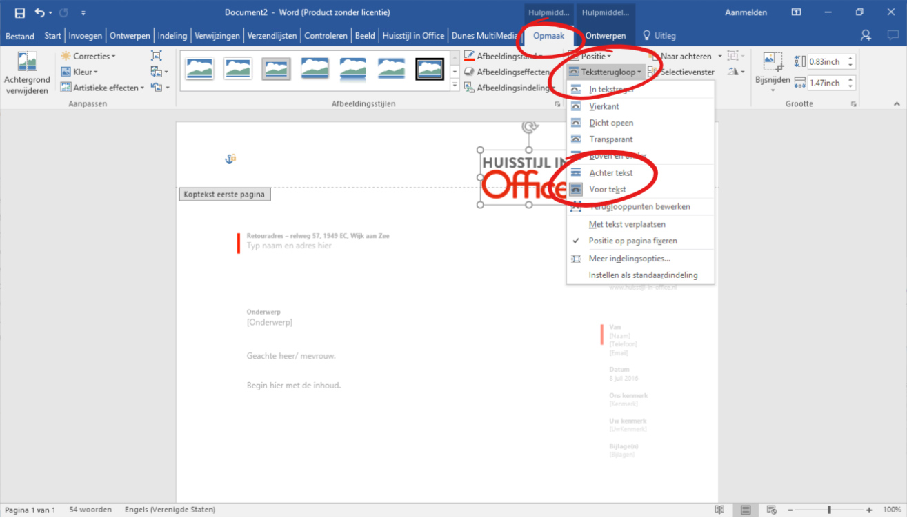This screenshot has width=907, height=518.
Task: Switch to Huisstijl in Office tab
Action: (x=413, y=36)
